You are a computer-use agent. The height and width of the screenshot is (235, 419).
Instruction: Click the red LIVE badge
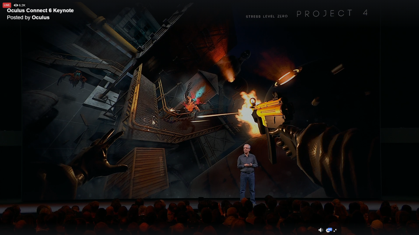click(x=7, y=5)
